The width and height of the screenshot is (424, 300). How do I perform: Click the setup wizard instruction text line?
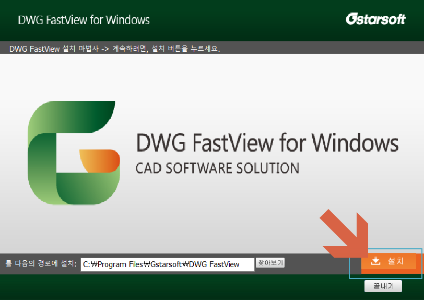click(115, 49)
